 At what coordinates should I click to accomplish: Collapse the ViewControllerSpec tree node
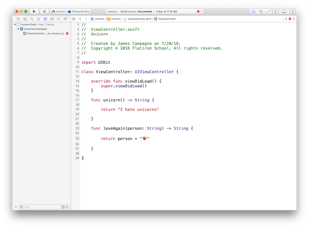point(18,29)
